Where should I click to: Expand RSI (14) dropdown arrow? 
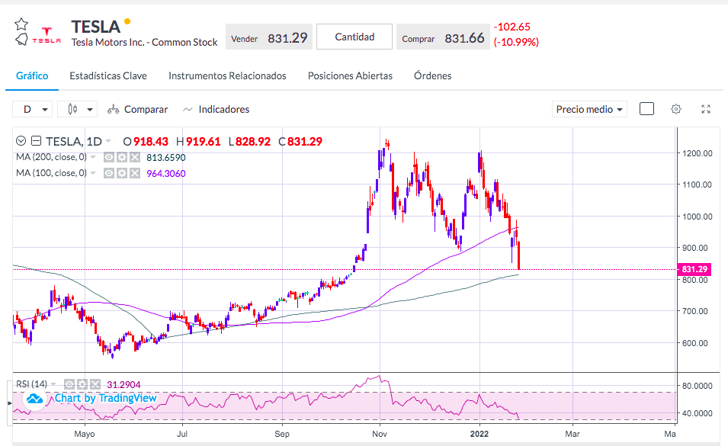click(x=53, y=384)
